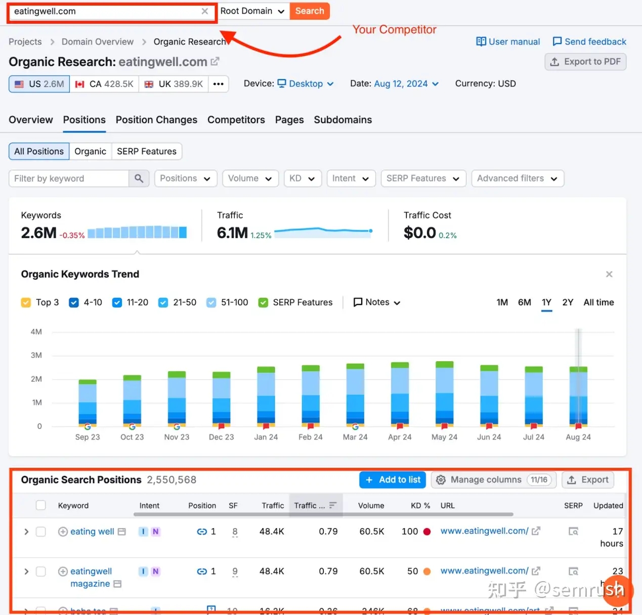Click the Google update marker under Sep 23
The image size is (642, 615).
coord(88,426)
